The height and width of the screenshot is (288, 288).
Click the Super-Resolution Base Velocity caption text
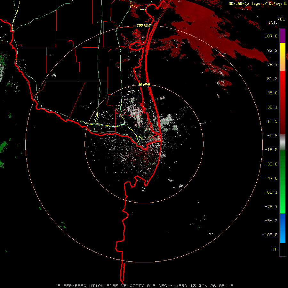point(145,286)
